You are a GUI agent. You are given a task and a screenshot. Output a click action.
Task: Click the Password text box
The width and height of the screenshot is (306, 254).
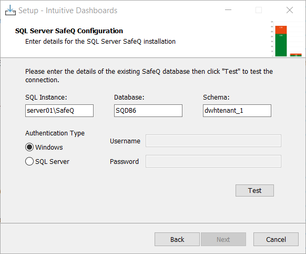(x=213, y=161)
